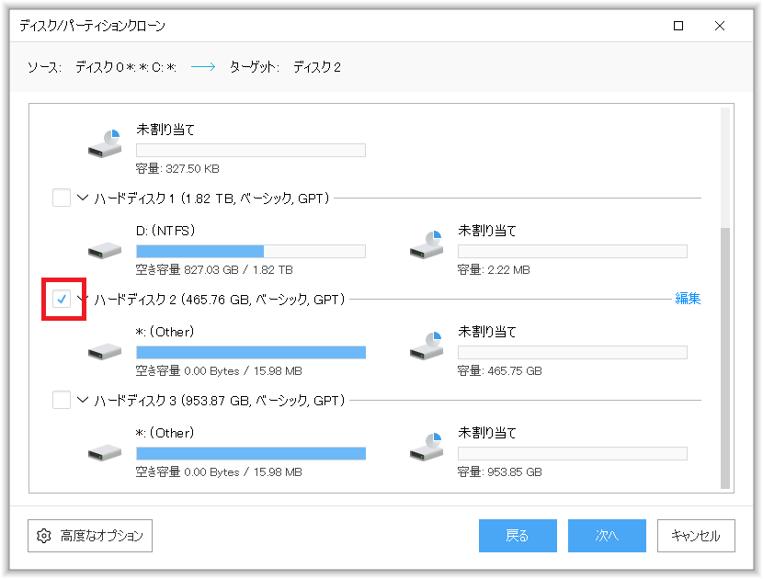This screenshot has width=763, height=579.
Task: Collapse the ハードディスク 3 section chevron
Action: click(x=83, y=400)
